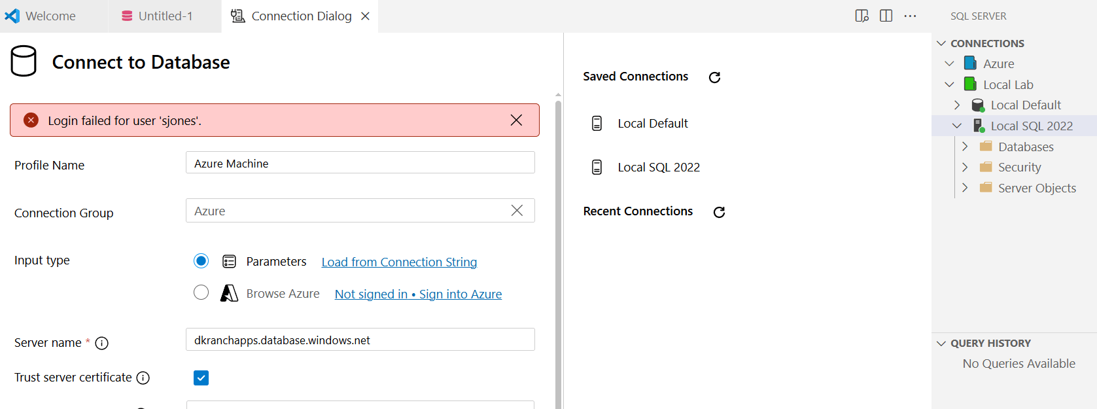
Task: Select the Browse Azure input type
Action: 201,293
